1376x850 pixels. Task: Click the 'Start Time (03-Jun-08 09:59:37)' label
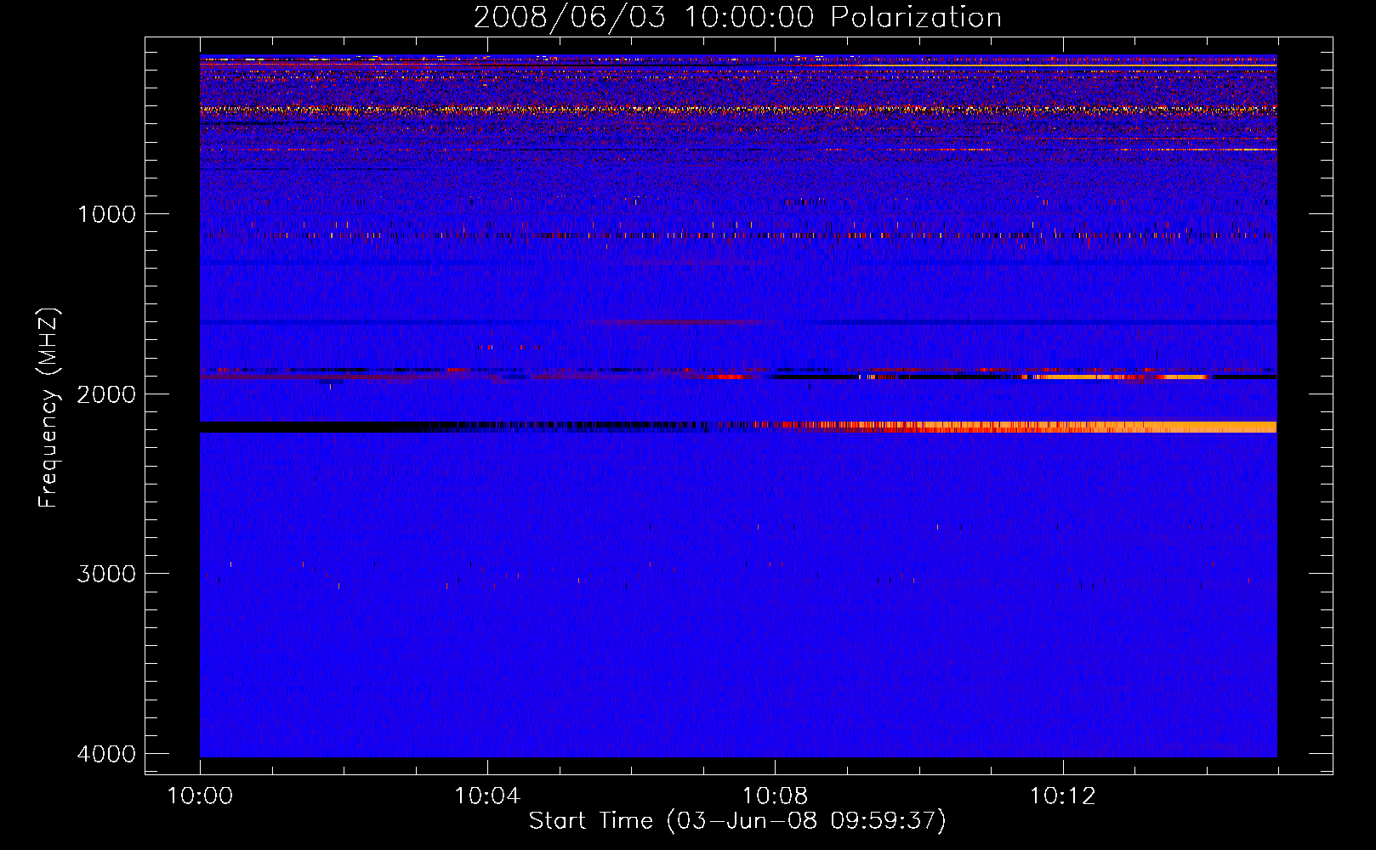[737, 821]
